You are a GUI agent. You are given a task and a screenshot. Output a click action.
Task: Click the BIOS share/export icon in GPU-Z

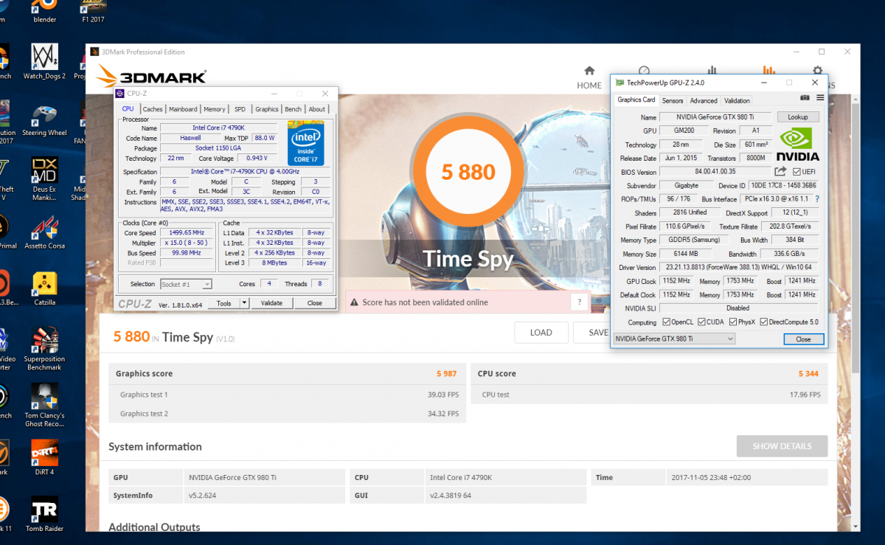(x=780, y=171)
